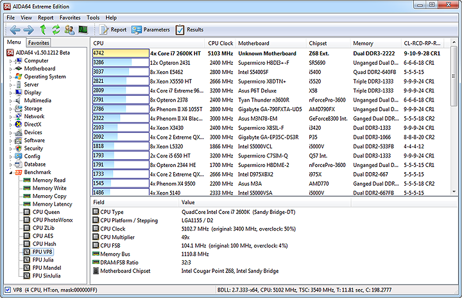Select the FPU VP8 benchmark item

click(x=42, y=252)
